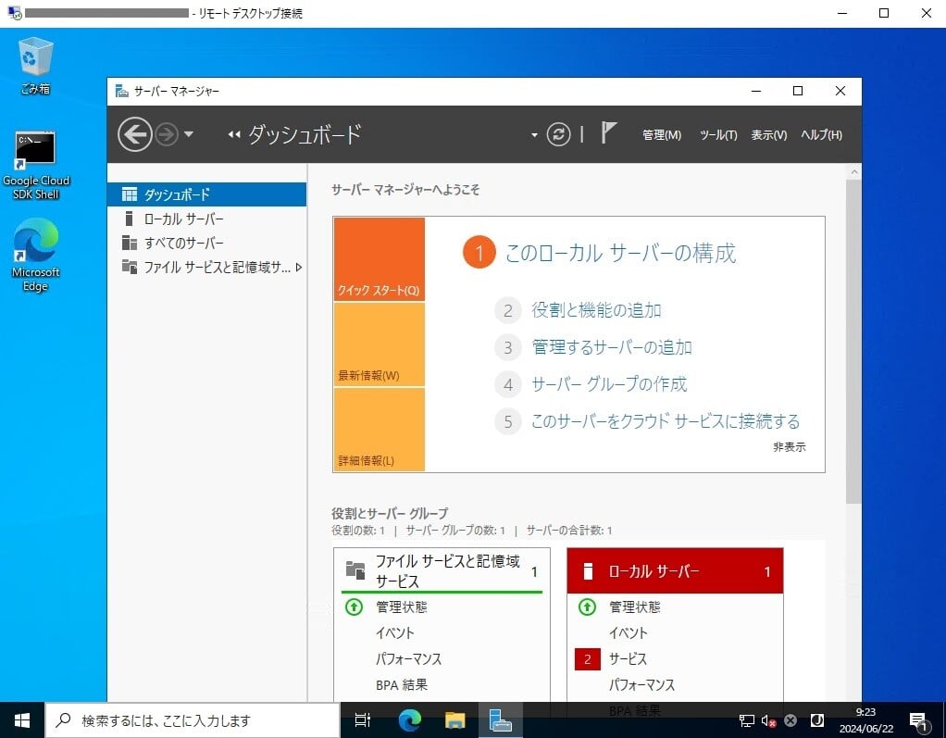Open the dropdown arrow beside ダッシュボード title
The width and height of the screenshot is (946, 738).
click(x=533, y=134)
